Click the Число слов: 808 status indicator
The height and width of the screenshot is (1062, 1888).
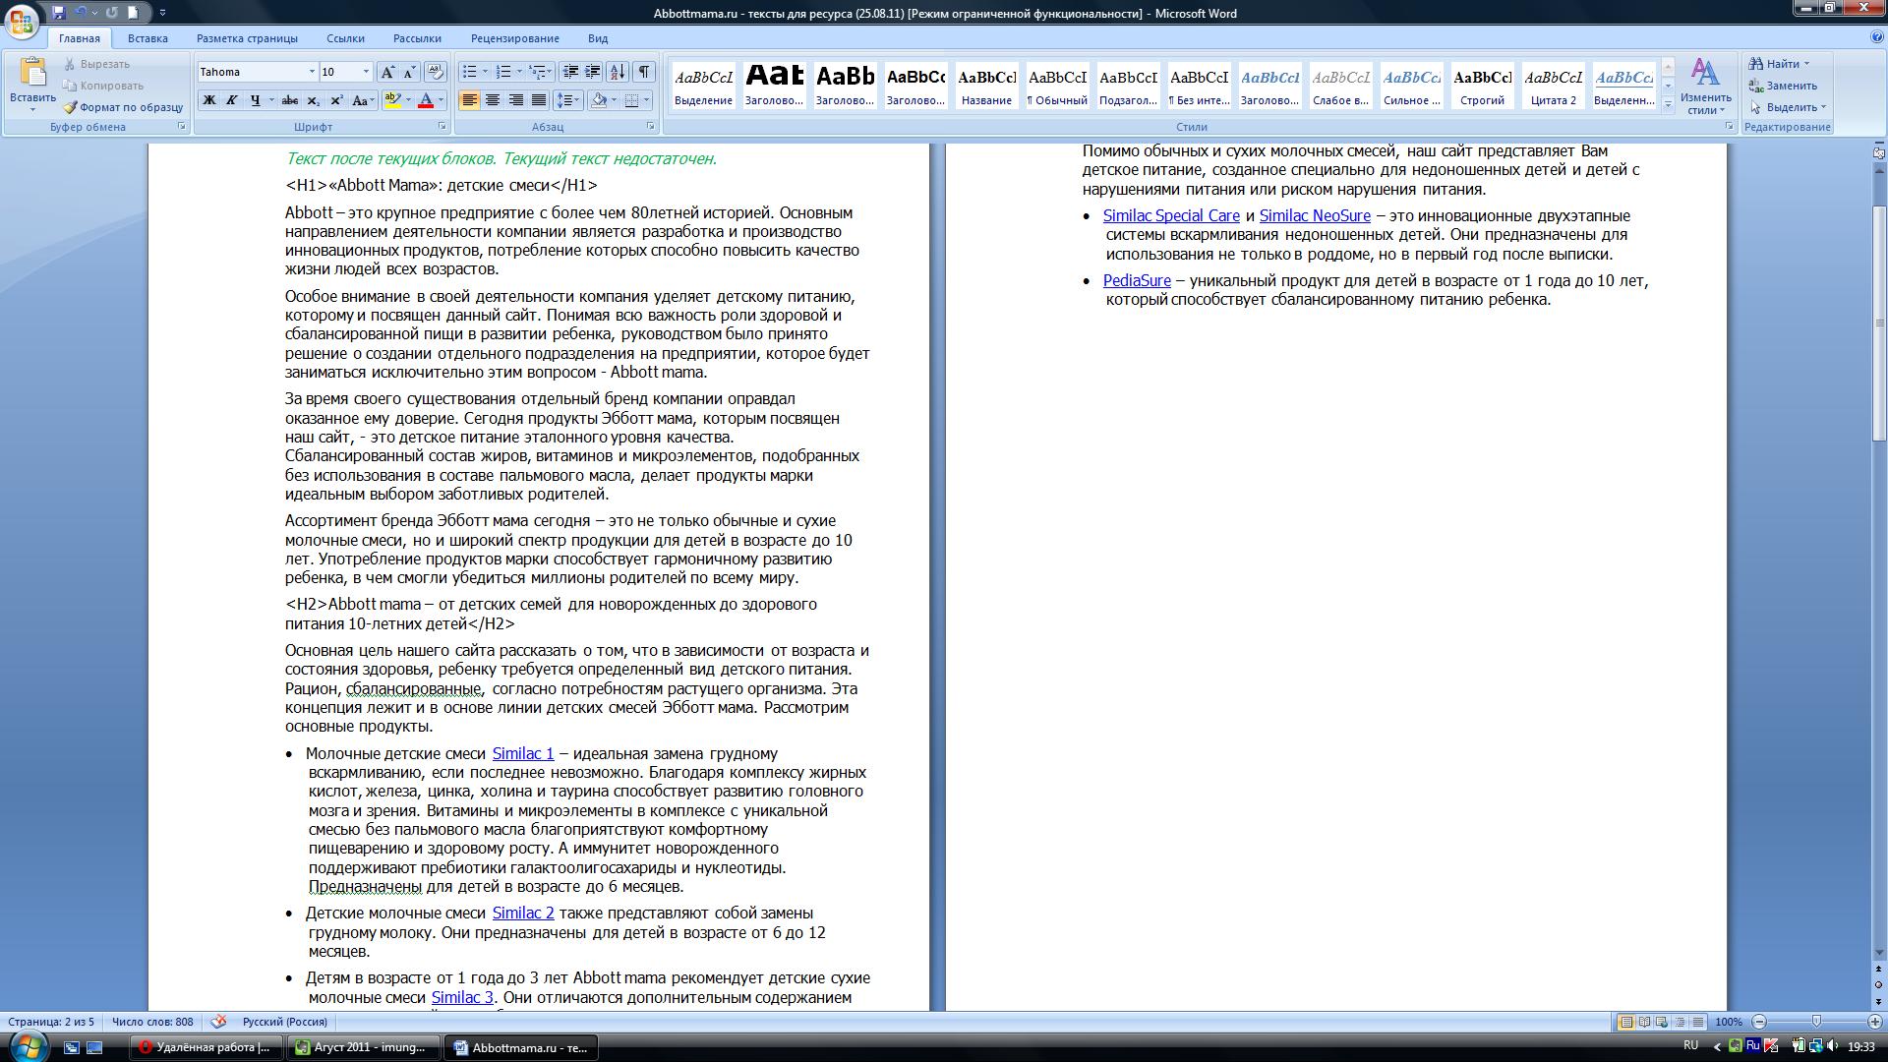(152, 1022)
